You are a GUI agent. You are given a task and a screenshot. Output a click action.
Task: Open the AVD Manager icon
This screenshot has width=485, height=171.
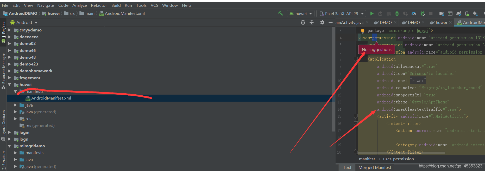pyautogui.click(x=467, y=14)
